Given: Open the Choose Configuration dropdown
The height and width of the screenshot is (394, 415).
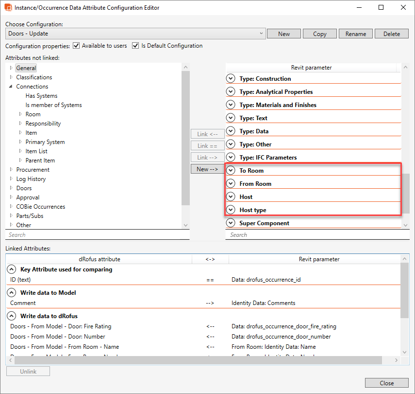Looking at the screenshot, I should click(x=262, y=34).
